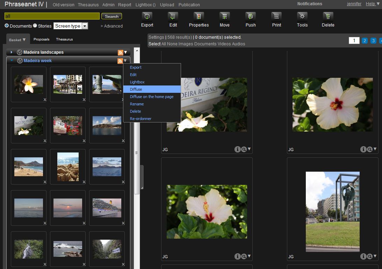This screenshot has width=382, height=269.
Task: Select the Documents radio button
Action: 7,26
